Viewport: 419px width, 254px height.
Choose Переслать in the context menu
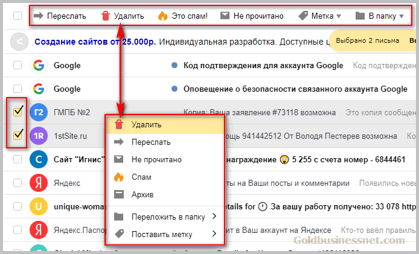(165, 142)
